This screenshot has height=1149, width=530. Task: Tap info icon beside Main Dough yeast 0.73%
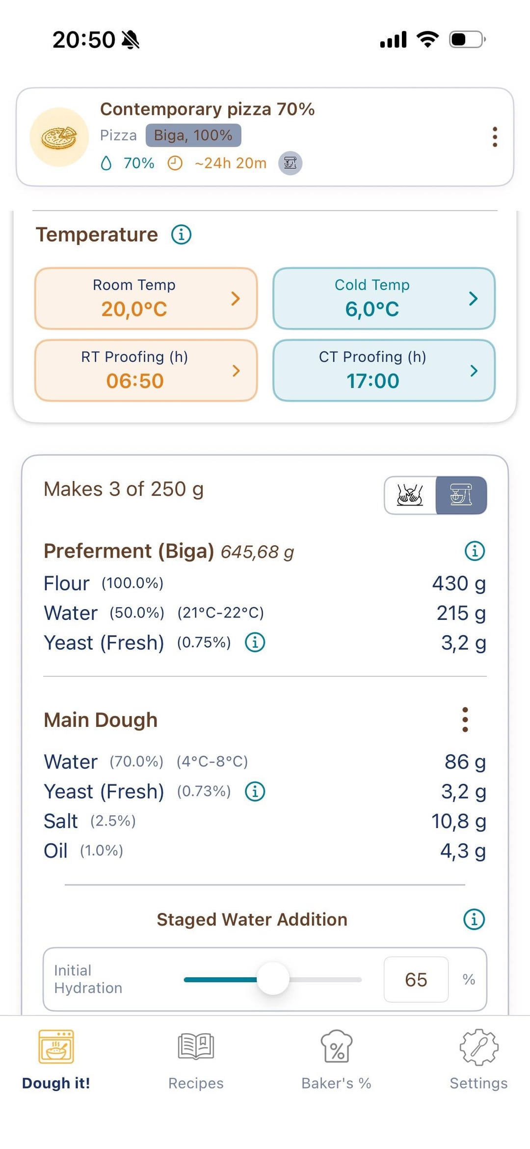(x=255, y=791)
